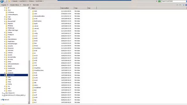Expand the winsxs tree node
The width and height of the screenshot is (187, 105).
click(x=5, y=91)
